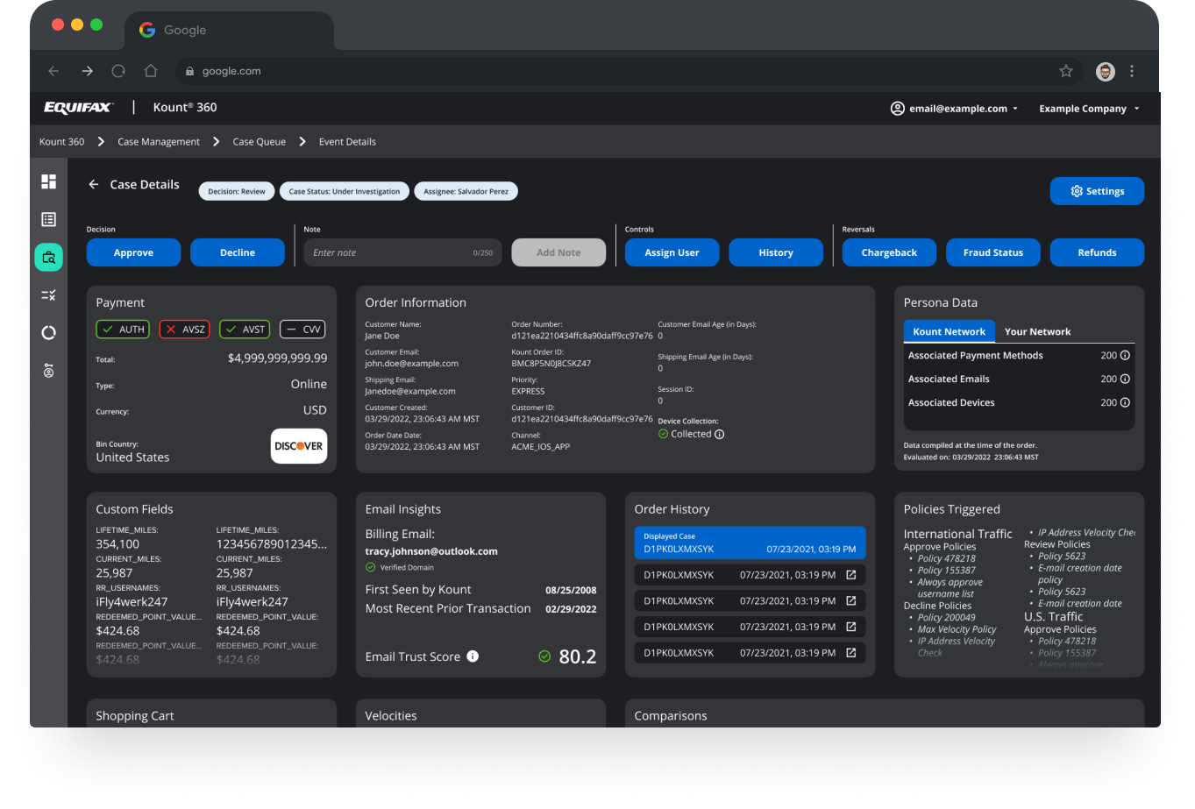Open the donut chart reports sidebar icon
The height and width of the screenshot is (809, 1195).
pyautogui.click(x=48, y=333)
